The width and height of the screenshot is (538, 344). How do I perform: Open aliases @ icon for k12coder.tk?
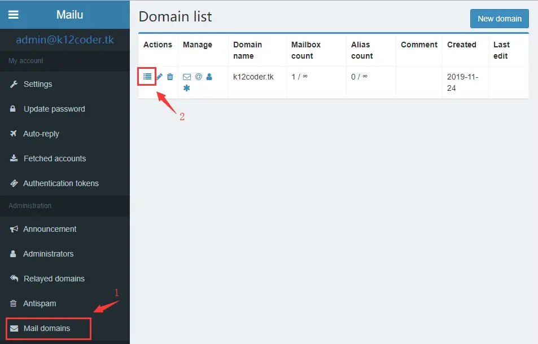click(x=198, y=76)
